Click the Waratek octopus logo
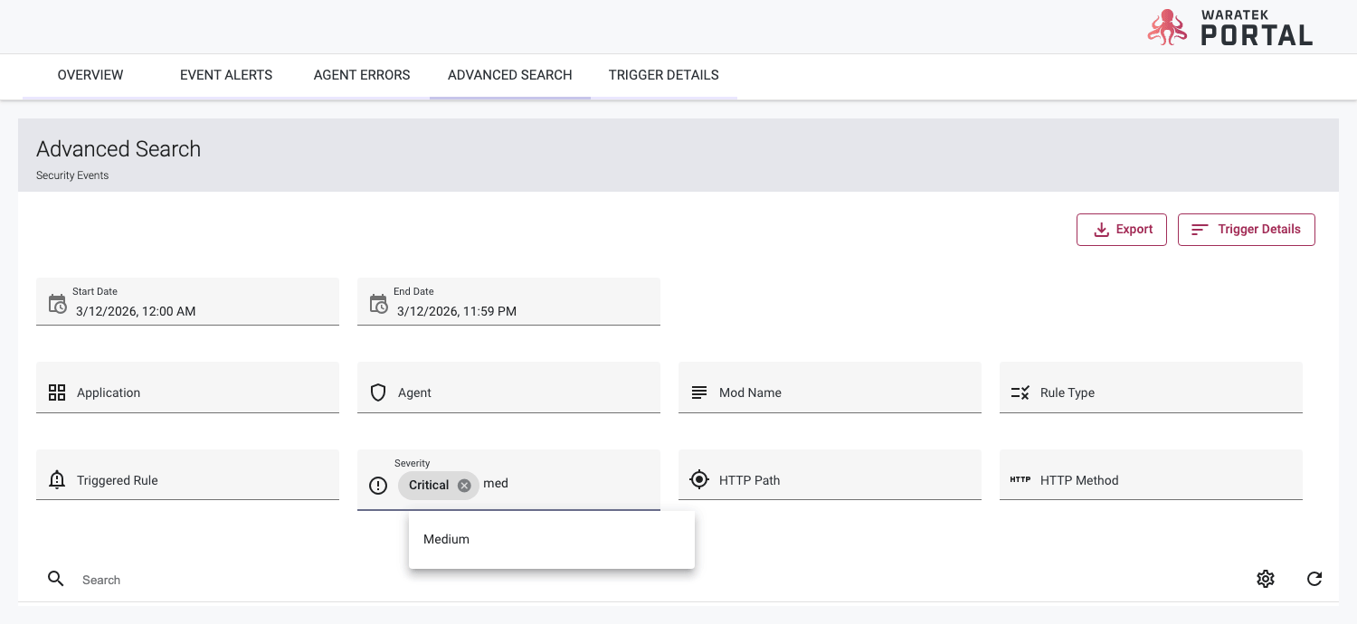 point(1167,27)
